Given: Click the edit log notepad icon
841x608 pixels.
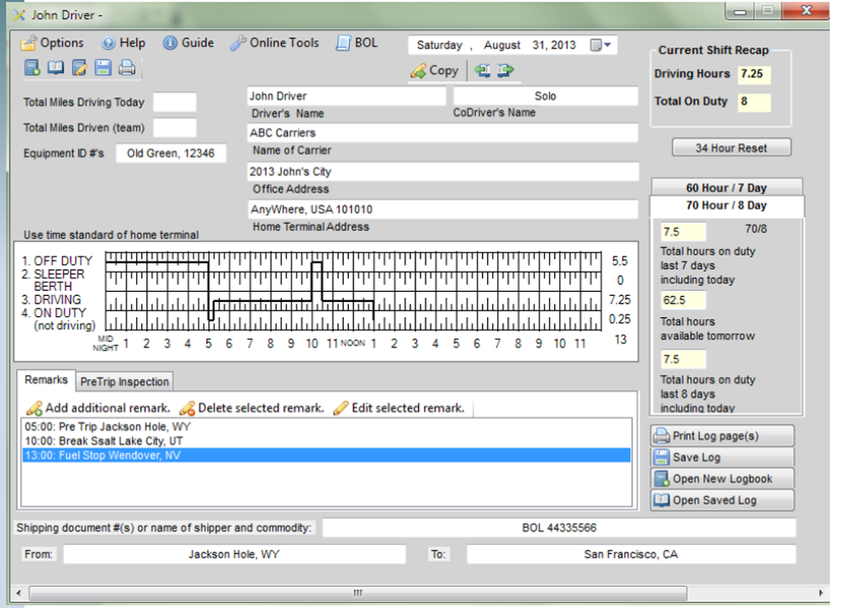Looking at the screenshot, I should 80,68.
